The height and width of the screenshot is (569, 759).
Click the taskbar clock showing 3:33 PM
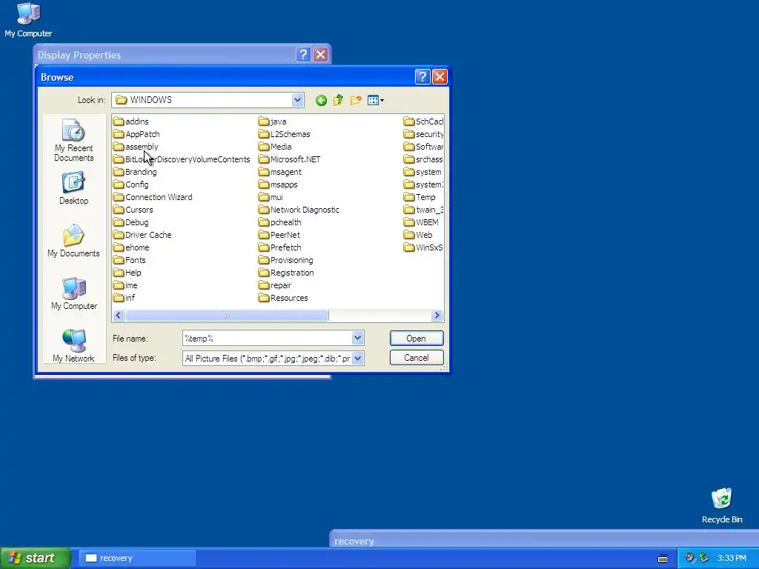click(x=732, y=558)
